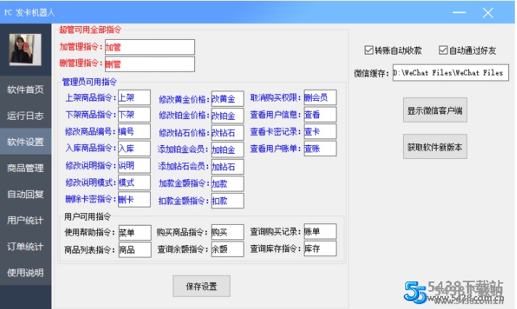Switch to 运行日志 tab

pyautogui.click(x=25, y=116)
